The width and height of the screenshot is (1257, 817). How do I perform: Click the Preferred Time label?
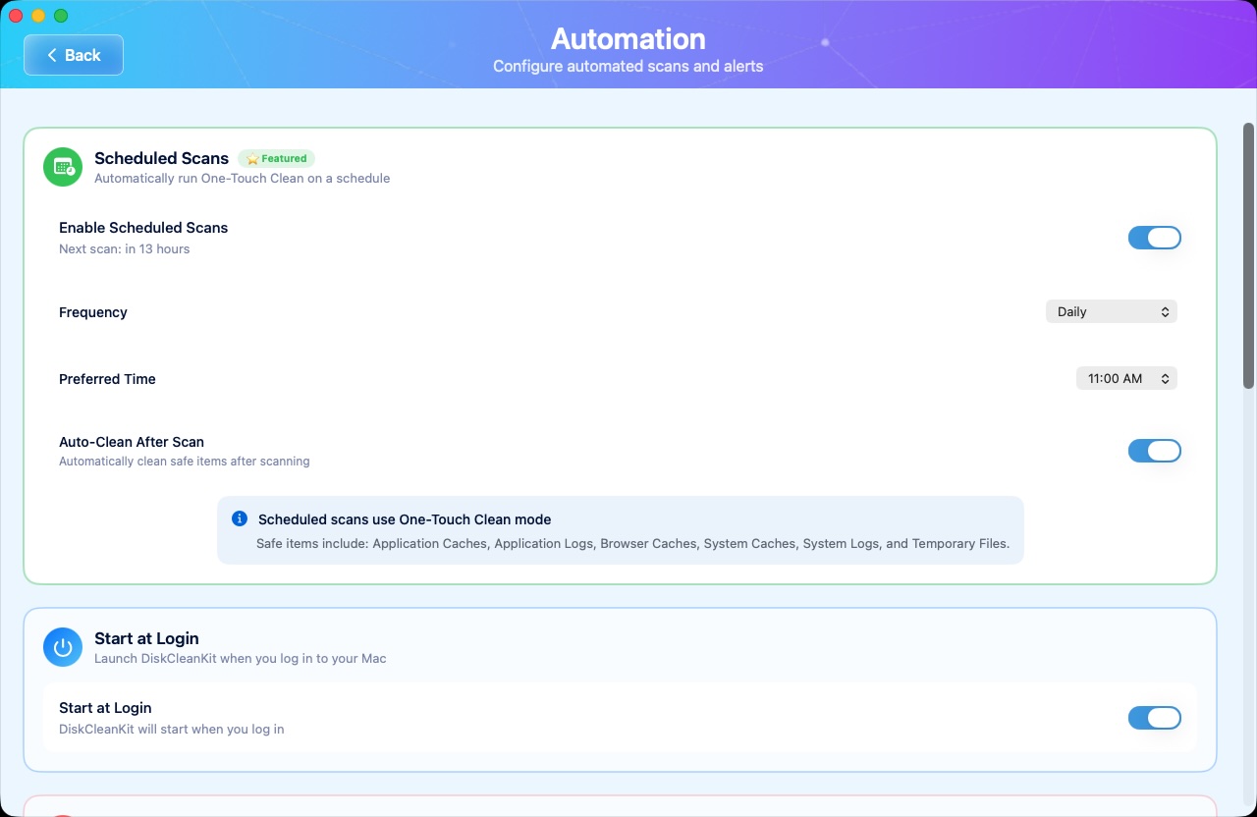(x=107, y=379)
